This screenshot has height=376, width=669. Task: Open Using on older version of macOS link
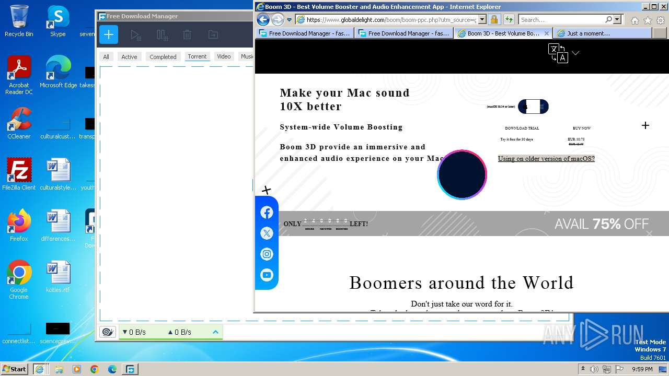(x=546, y=159)
